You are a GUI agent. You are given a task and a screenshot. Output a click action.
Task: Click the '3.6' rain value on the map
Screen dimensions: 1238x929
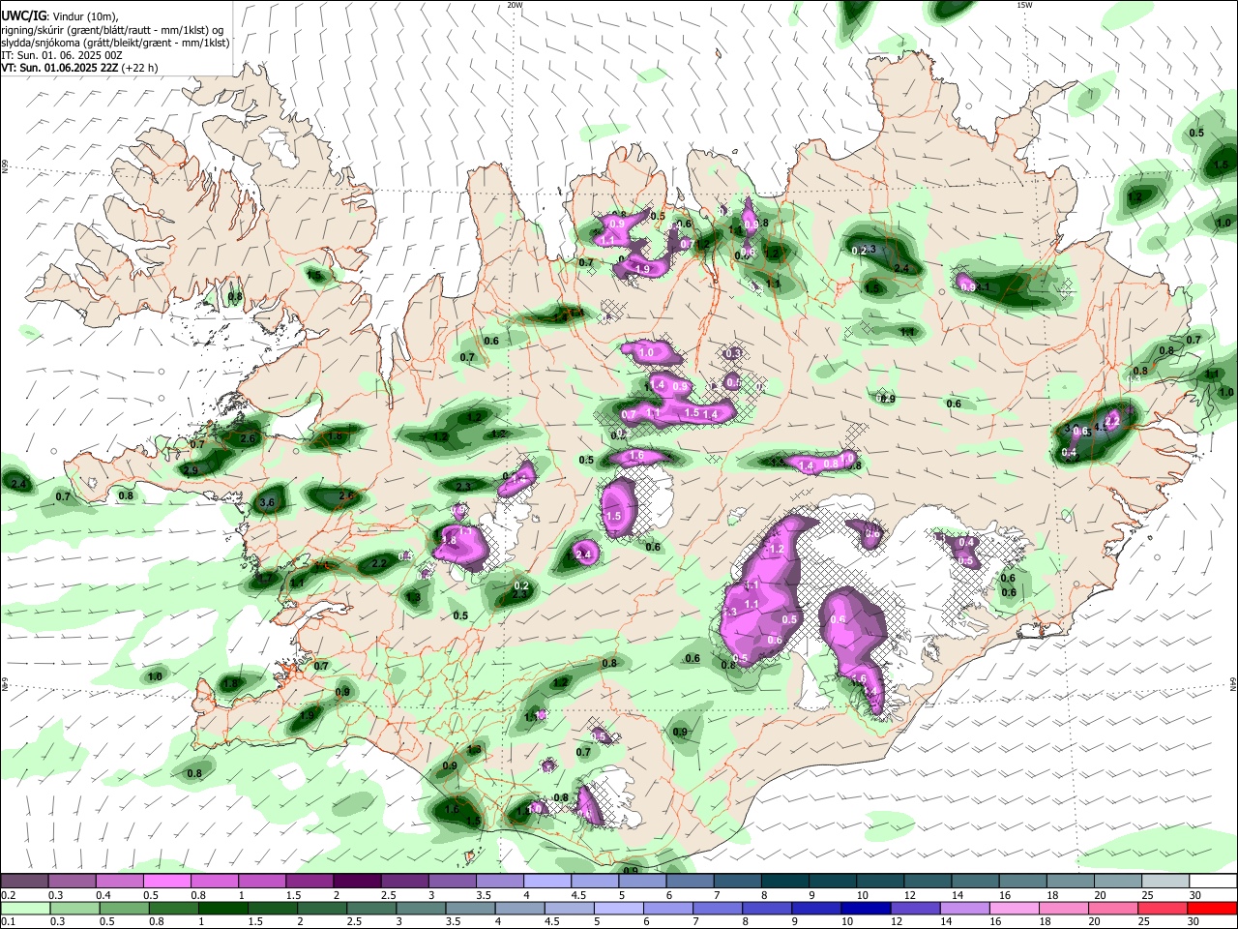pos(268,503)
